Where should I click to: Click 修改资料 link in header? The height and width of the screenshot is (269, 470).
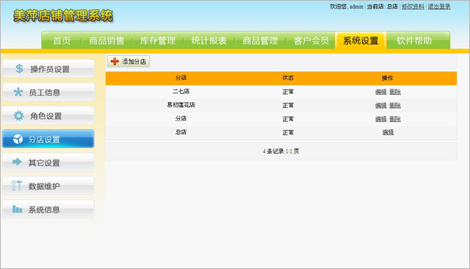[413, 7]
